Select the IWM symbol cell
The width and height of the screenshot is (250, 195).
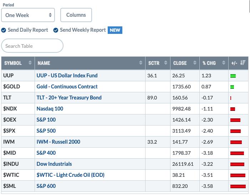[x=18, y=142]
